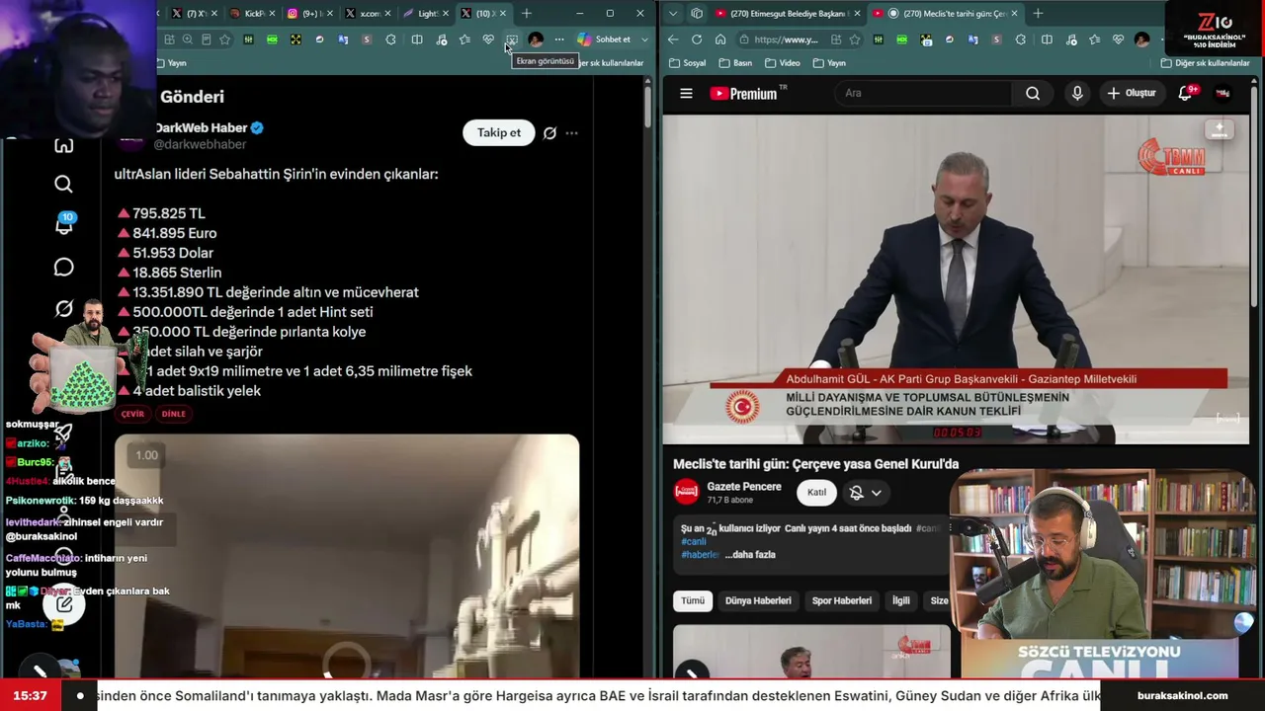1265x711 pixels.
Task: Open workspaces icon in right browser tab bar
Action: 697,14
